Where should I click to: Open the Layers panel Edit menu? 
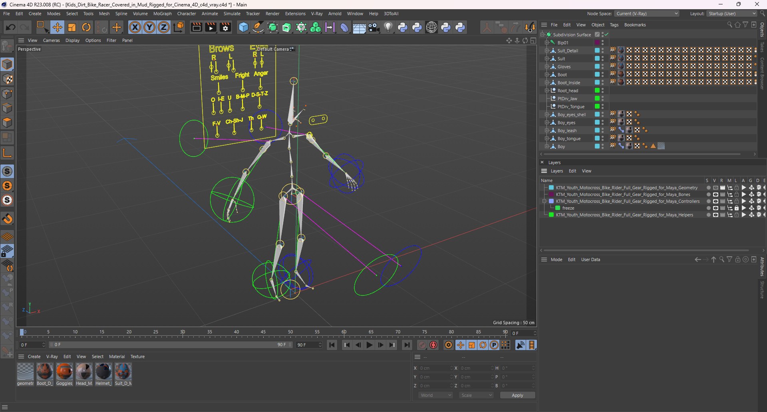(572, 171)
